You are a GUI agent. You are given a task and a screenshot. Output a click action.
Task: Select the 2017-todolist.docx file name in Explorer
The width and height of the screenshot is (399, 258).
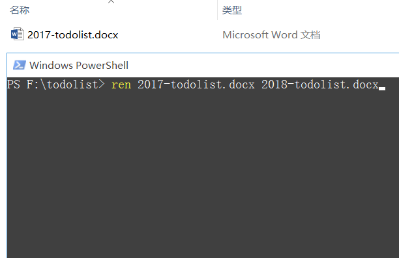(x=73, y=35)
